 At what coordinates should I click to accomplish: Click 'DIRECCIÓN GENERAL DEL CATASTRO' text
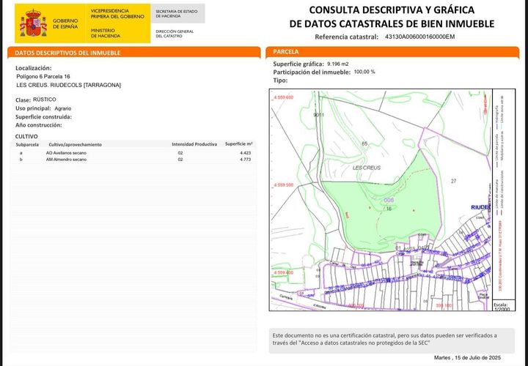coord(175,34)
